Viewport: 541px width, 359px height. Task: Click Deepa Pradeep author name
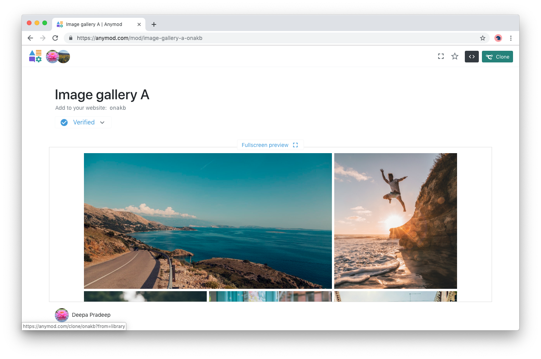(91, 315)
